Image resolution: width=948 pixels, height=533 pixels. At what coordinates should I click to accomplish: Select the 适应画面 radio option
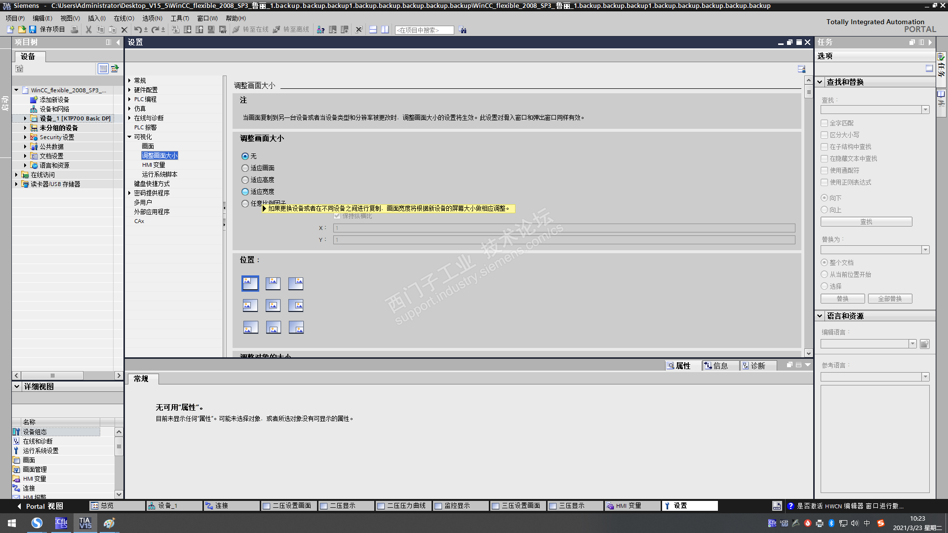pos(245,168)
